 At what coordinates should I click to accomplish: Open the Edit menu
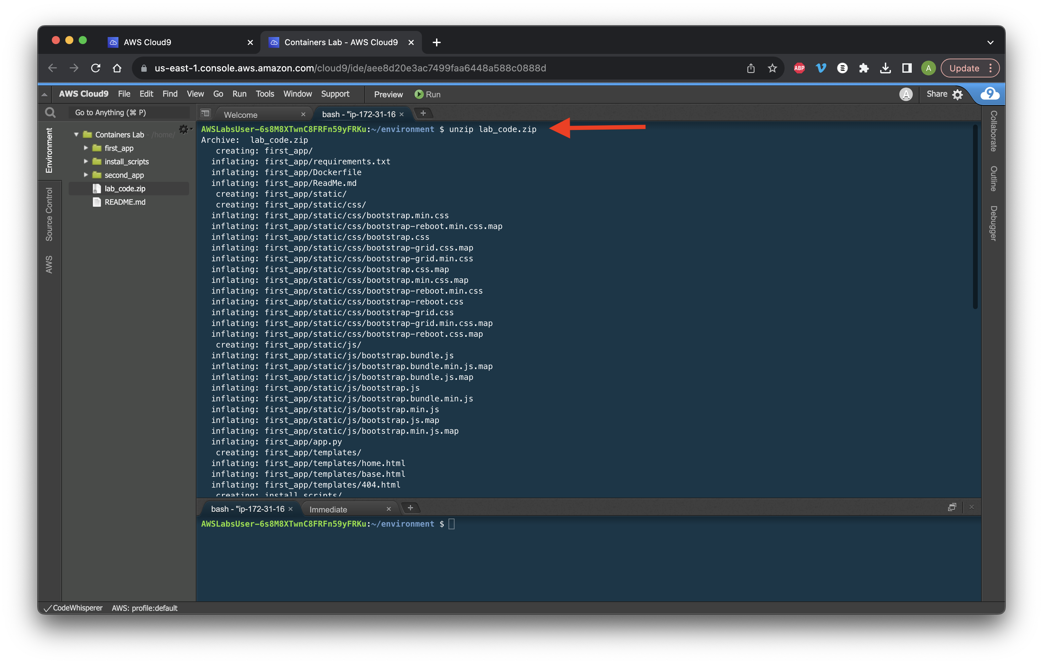click(146, 94)
